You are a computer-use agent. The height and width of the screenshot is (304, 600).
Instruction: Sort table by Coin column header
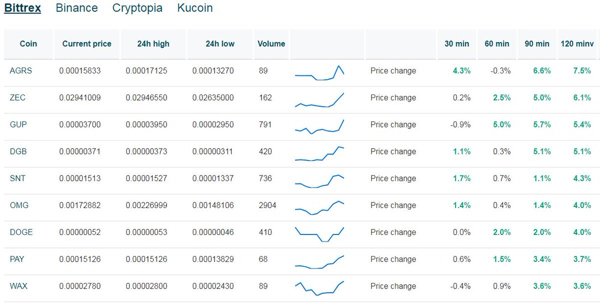(28, 44)
